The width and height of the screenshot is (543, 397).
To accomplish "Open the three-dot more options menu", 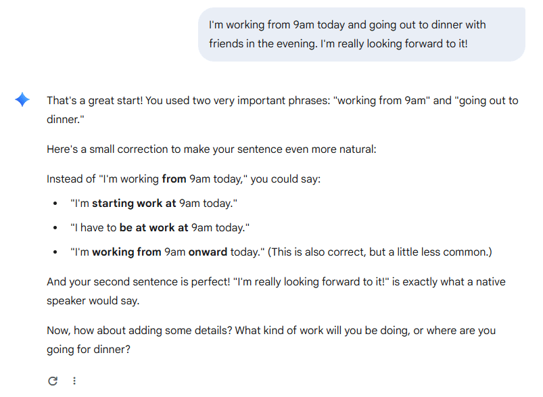I will pos(74,381).
